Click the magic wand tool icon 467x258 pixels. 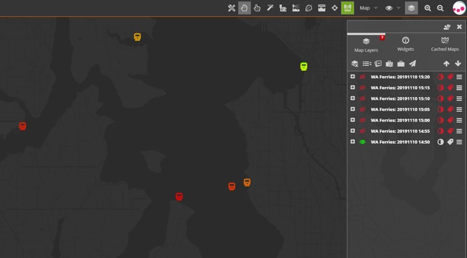pos(270,8)
